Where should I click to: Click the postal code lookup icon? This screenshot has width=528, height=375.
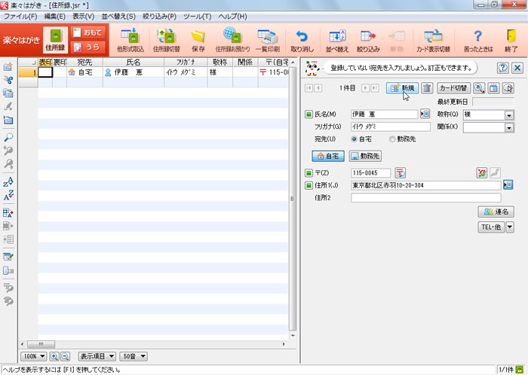pos(401,173)
